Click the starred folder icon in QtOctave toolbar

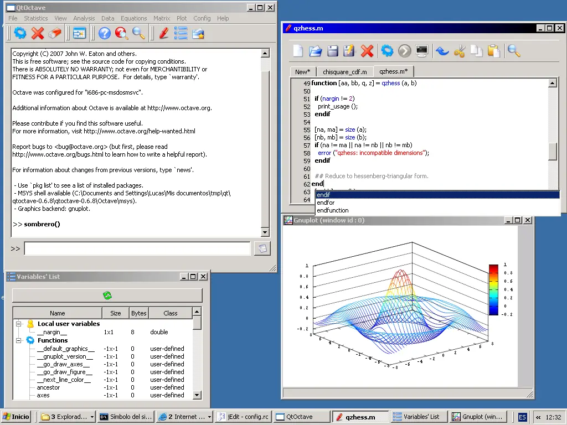[198, 34]
